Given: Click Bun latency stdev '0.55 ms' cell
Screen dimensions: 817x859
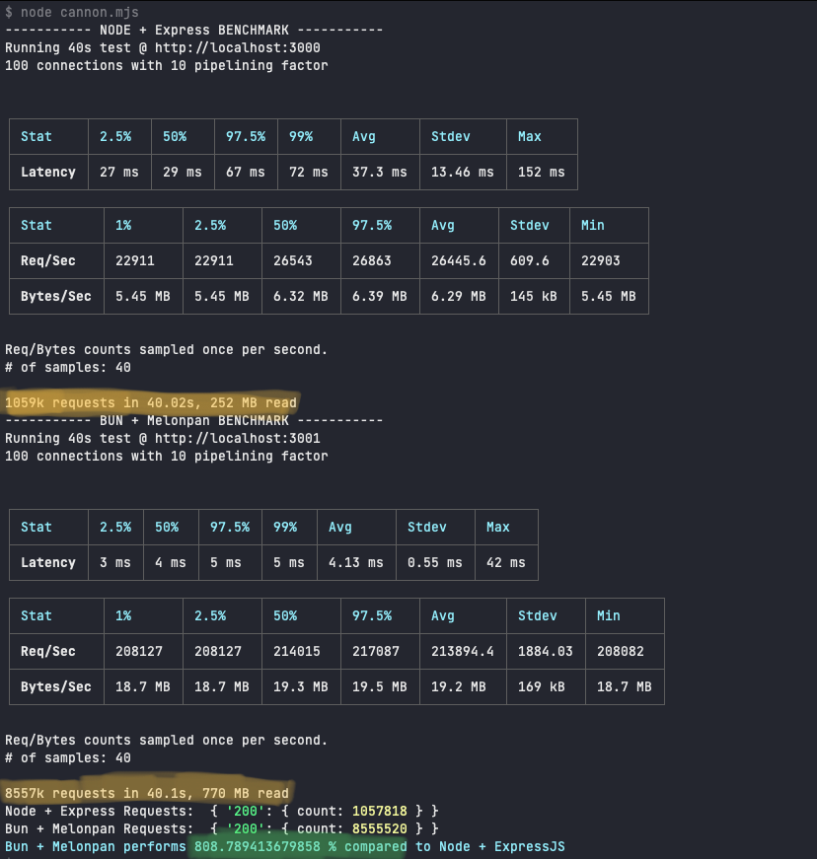Looking at the screenshot, I should pos(434,562).
